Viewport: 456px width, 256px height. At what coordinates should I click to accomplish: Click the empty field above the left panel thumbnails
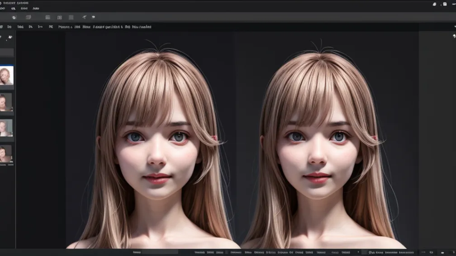coord(7,52)
